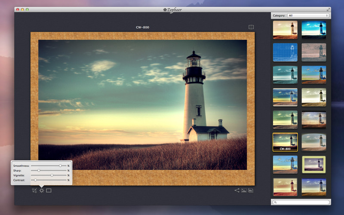Enter fullscreen using the title bar arrows
The image size is (344, 215).
(328, 9)
